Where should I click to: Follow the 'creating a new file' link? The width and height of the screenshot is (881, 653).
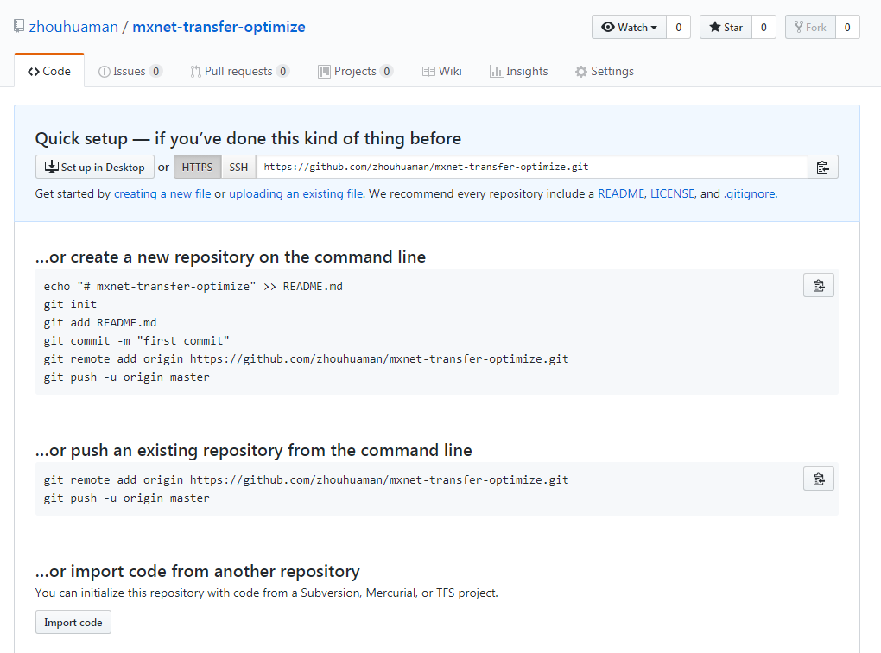[162, 193]
